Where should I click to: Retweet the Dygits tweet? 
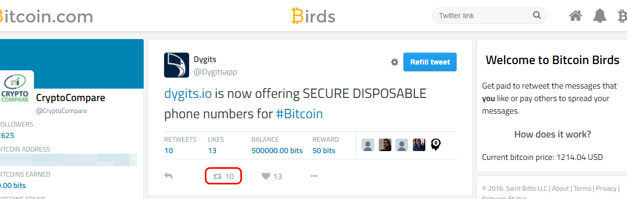click(224, 176)
